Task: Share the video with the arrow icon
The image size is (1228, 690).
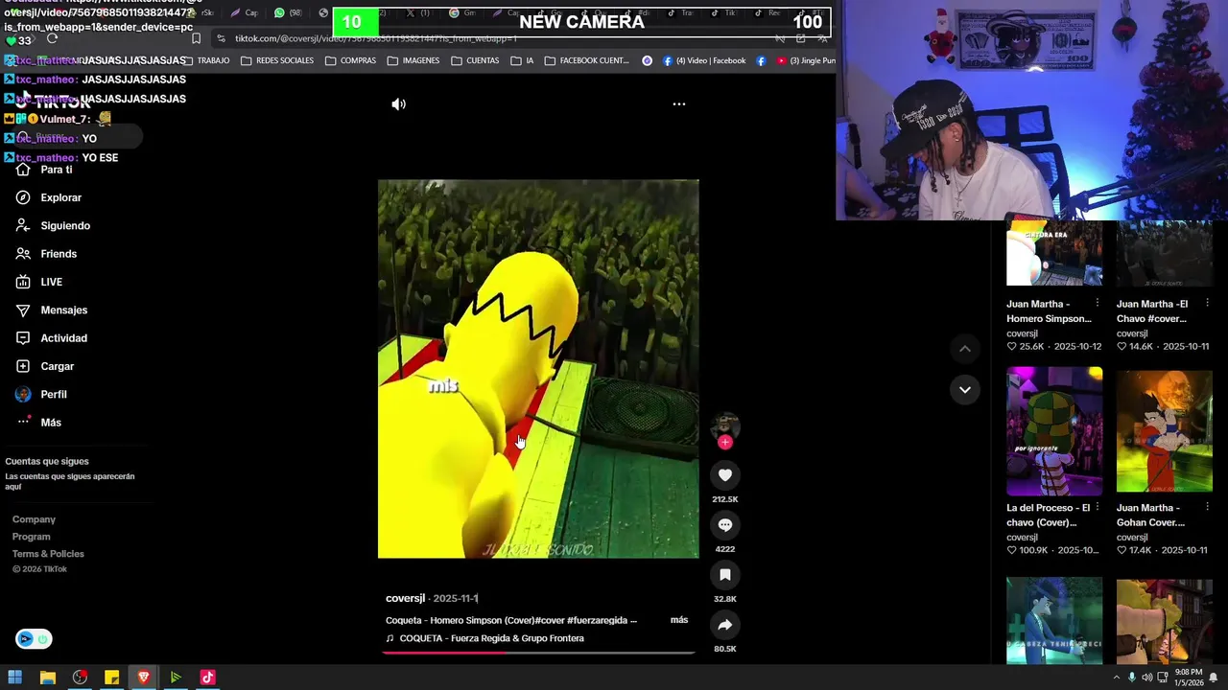Action: pyautogui.click(x=725, y=625)
